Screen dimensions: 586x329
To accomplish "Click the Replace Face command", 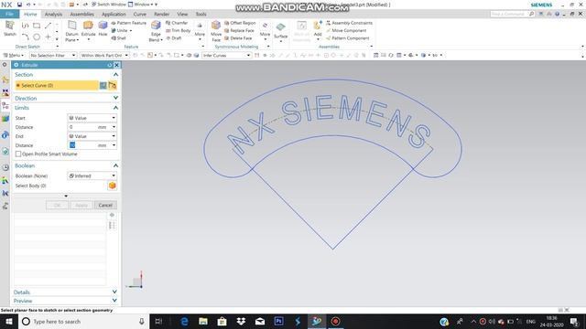I will (239, 30).
